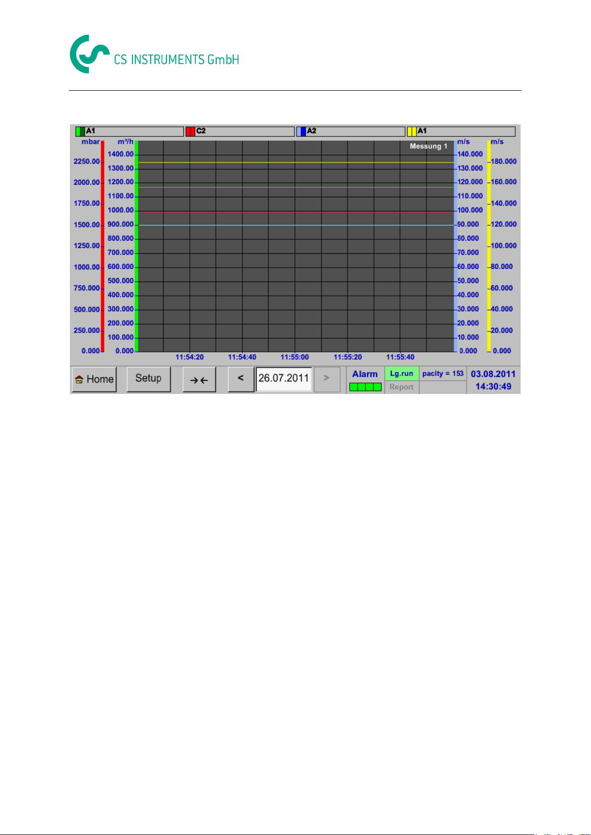Open the Setup menu
The height and width of the screenshot is (835, 591).
(149, 379)
